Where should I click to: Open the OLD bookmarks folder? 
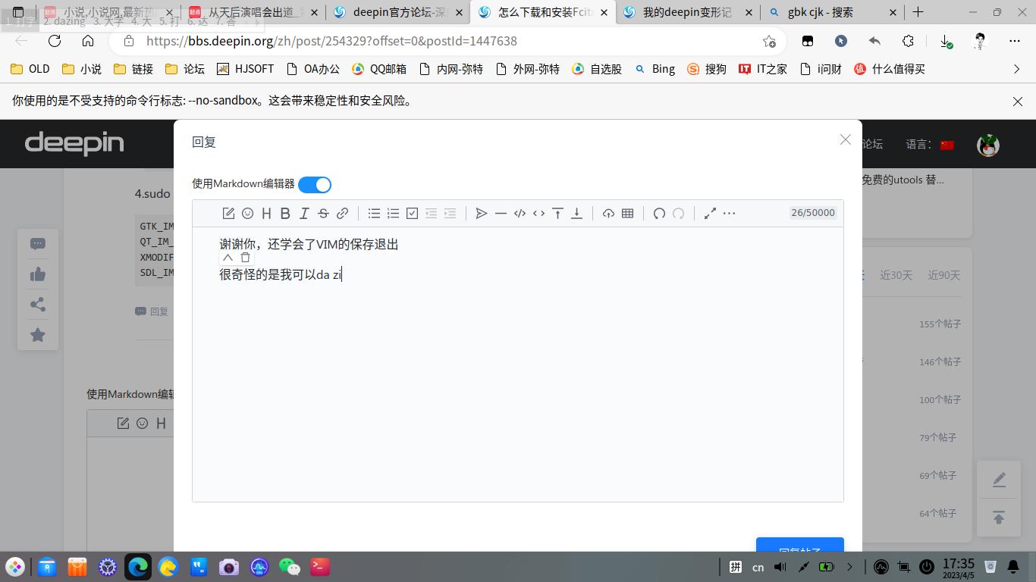click(30, 69)
